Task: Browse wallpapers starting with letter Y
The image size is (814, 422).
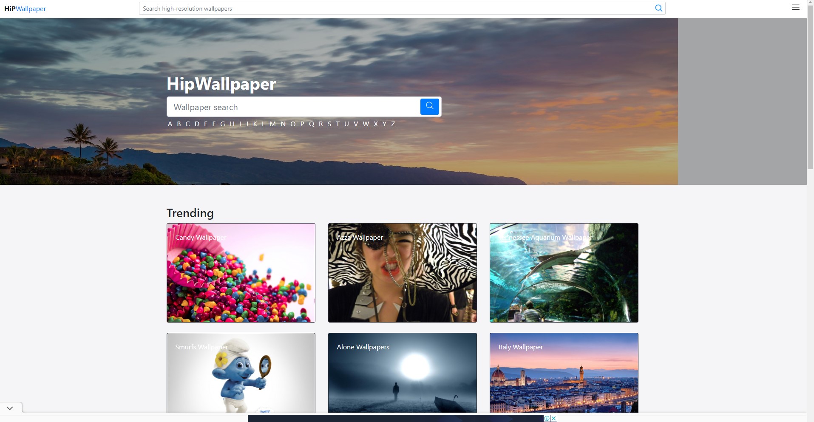Action: [x=384, y=124]
